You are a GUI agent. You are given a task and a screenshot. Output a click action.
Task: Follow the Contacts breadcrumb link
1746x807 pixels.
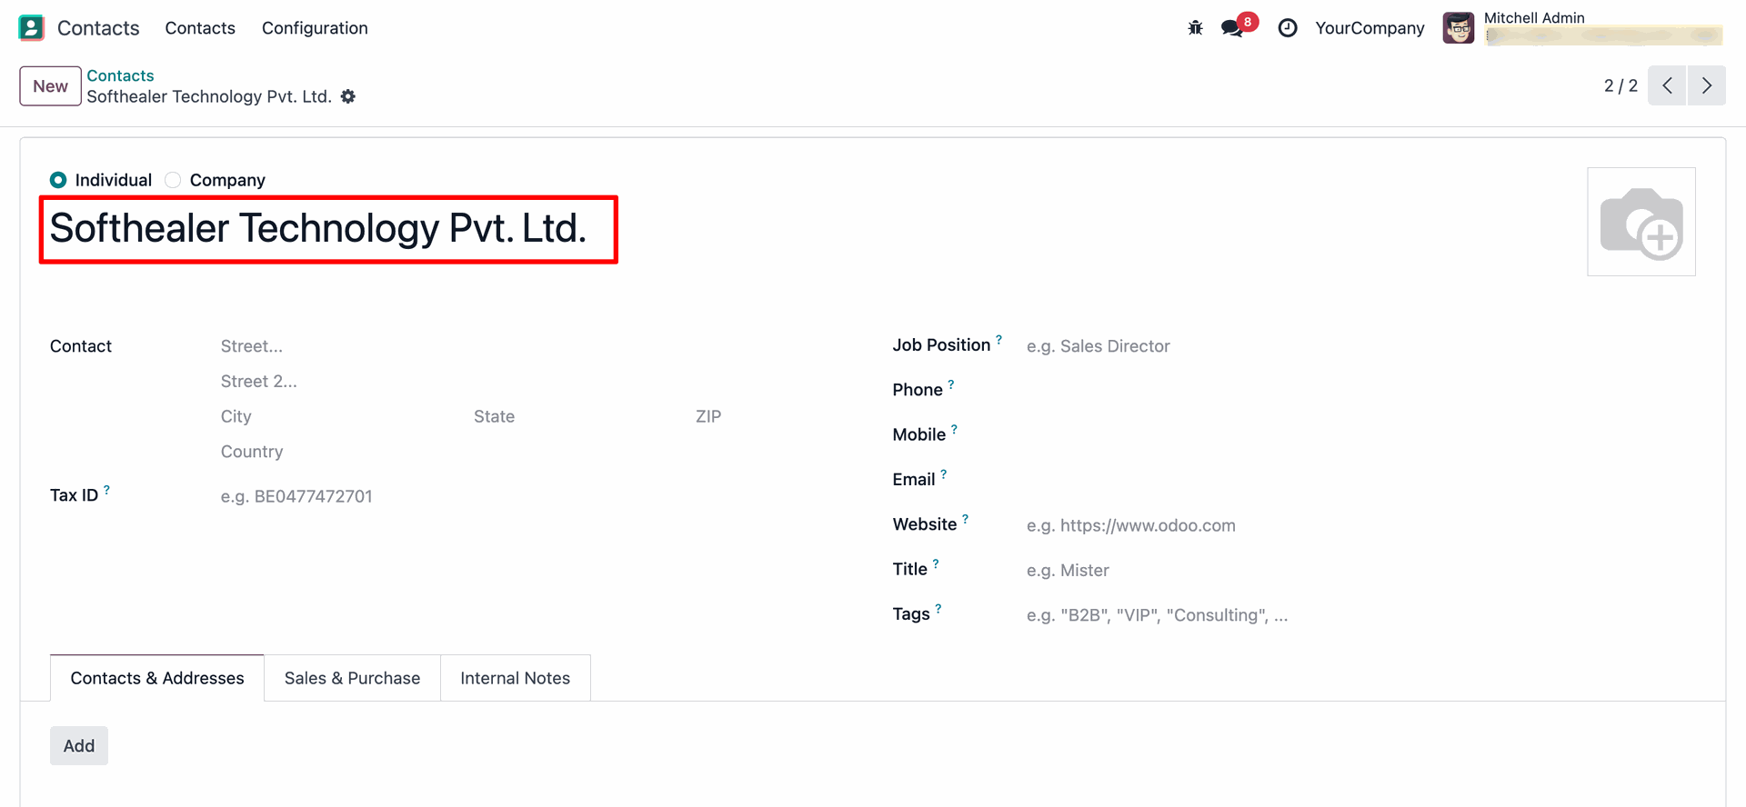(x=120, y=75)
